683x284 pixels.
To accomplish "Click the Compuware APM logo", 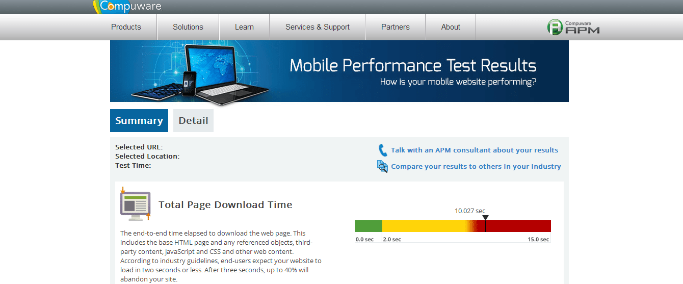I will (573, 27).
